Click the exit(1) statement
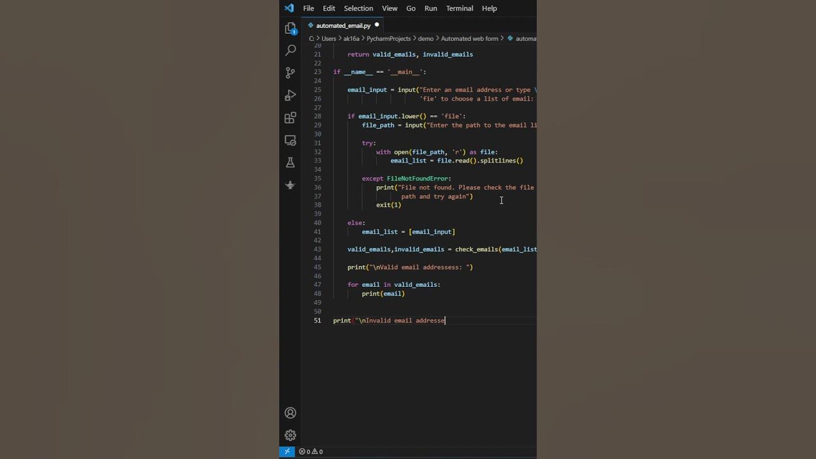Viewport: 816px width, 459px height. point(388,205)
